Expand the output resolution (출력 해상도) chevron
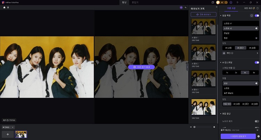The image size is (261, 140). [x=258, y=130]
